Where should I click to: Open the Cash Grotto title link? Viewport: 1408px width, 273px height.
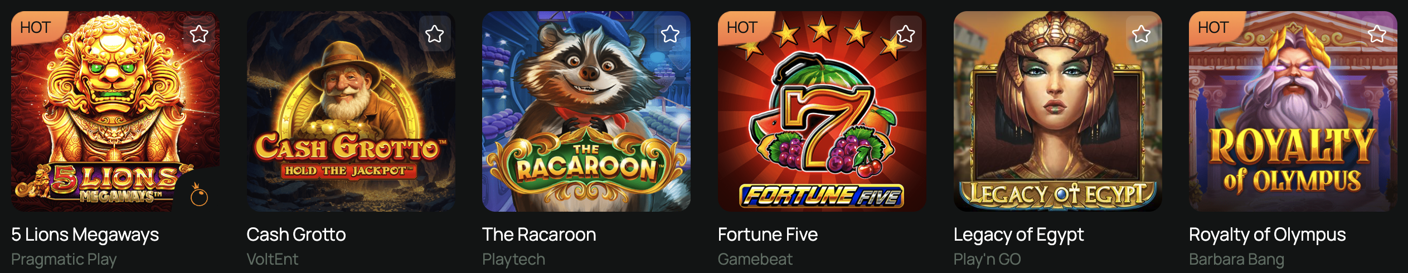pyautogui.click(x=296, y=235)
